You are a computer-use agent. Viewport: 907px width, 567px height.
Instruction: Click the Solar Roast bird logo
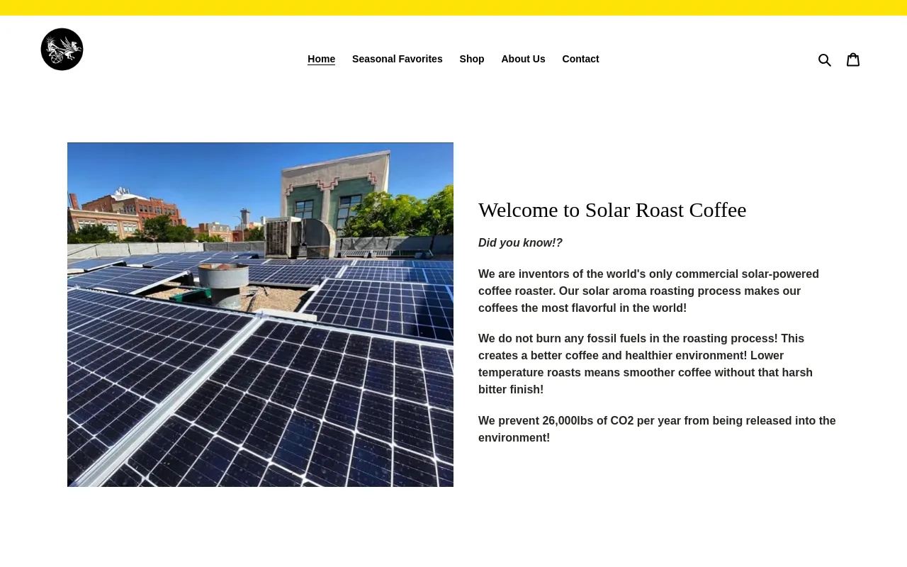coord(62,50)
